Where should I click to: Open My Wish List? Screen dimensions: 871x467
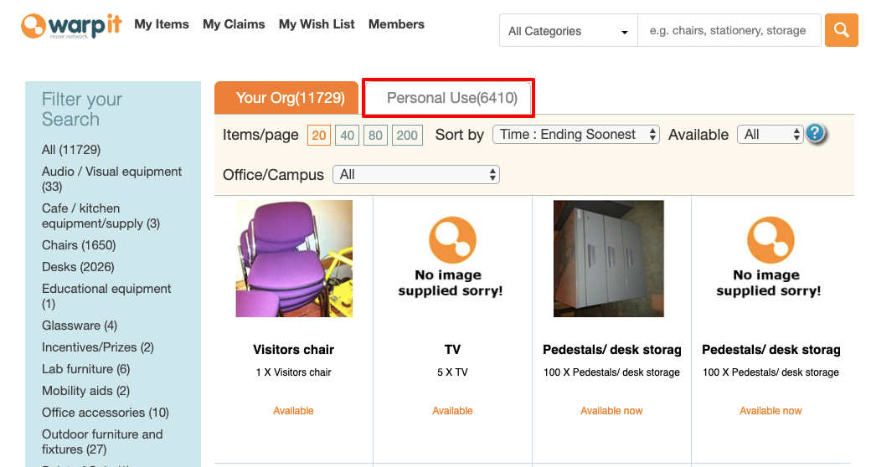click(317, 24)
